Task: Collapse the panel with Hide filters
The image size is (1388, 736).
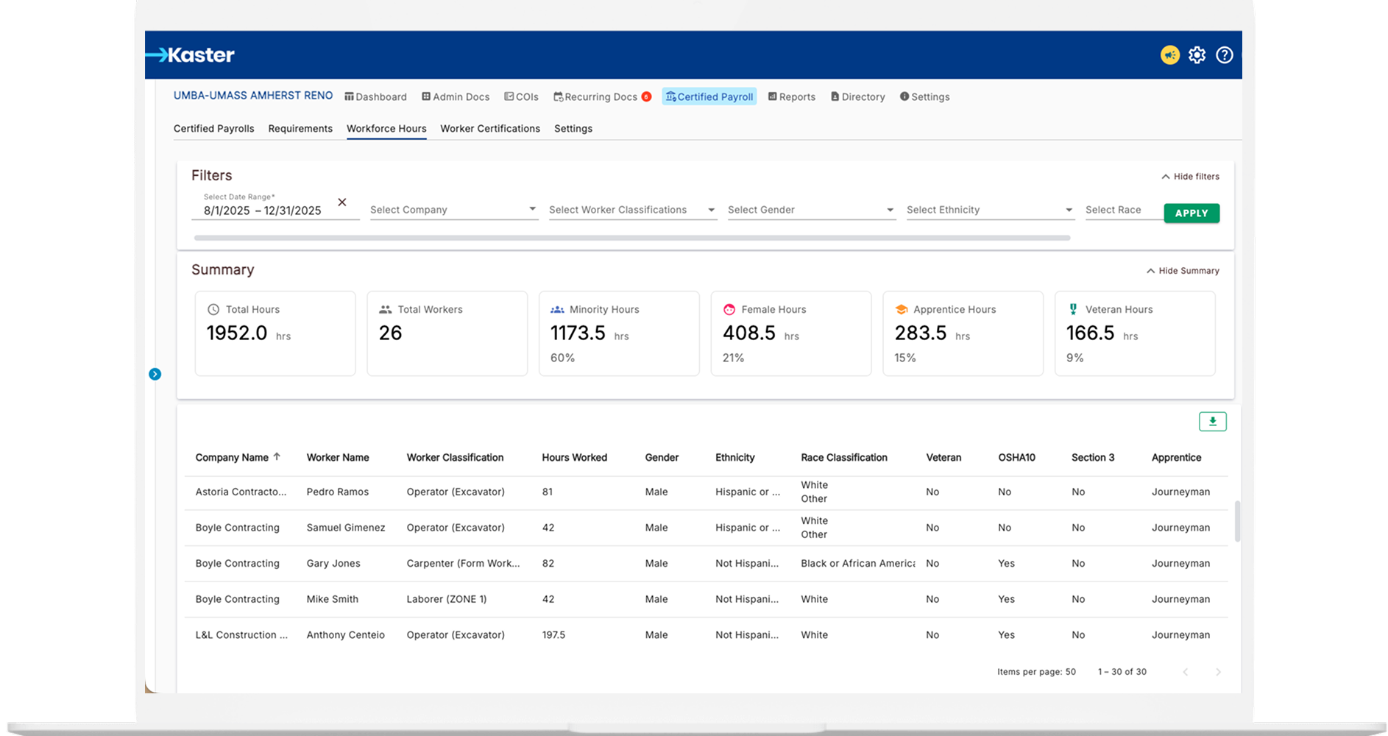Action: (x=1190, y=177)
